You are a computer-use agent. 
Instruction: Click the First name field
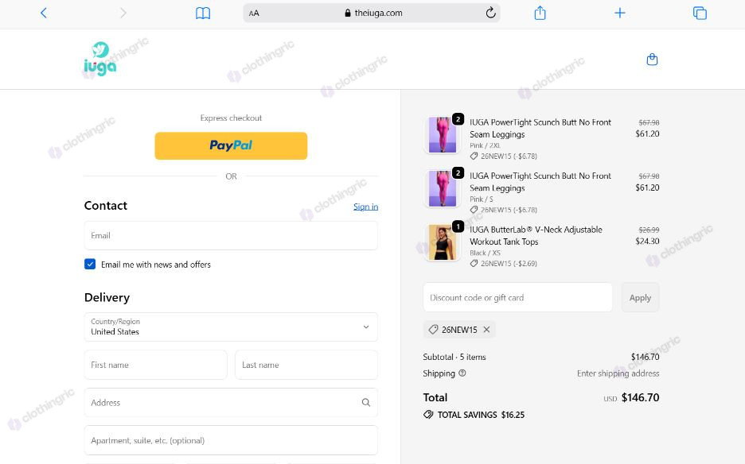tap(156, 365)
